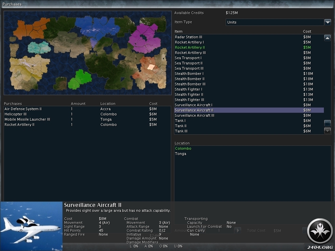
Task: Click the surveillance aircraft picture
Action: 31,226
